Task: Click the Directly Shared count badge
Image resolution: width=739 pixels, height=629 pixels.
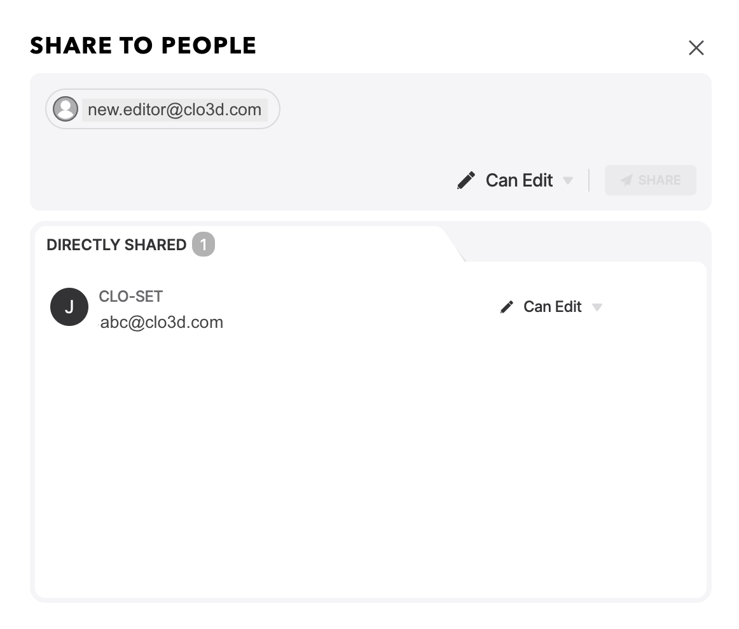Action: (204, 244)
